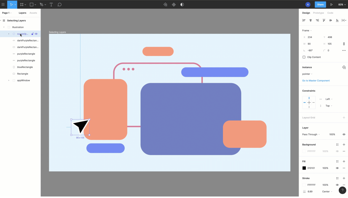Open the 83% zoom dropdown
The image size is (348, 198).
pos(342,4)
